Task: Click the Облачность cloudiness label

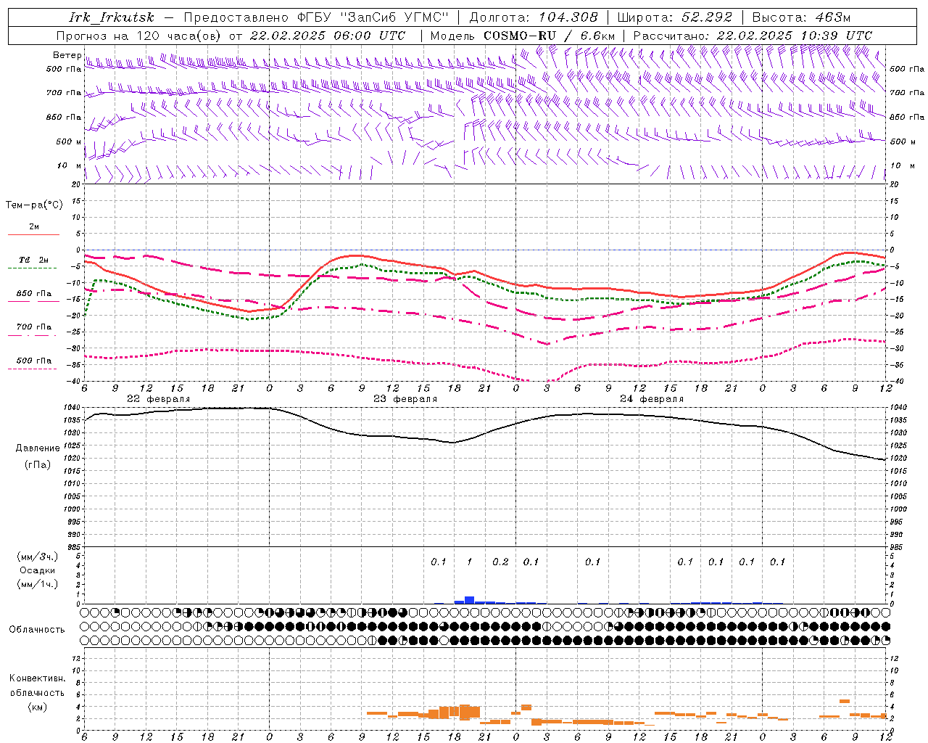Action: click(37, 630)
